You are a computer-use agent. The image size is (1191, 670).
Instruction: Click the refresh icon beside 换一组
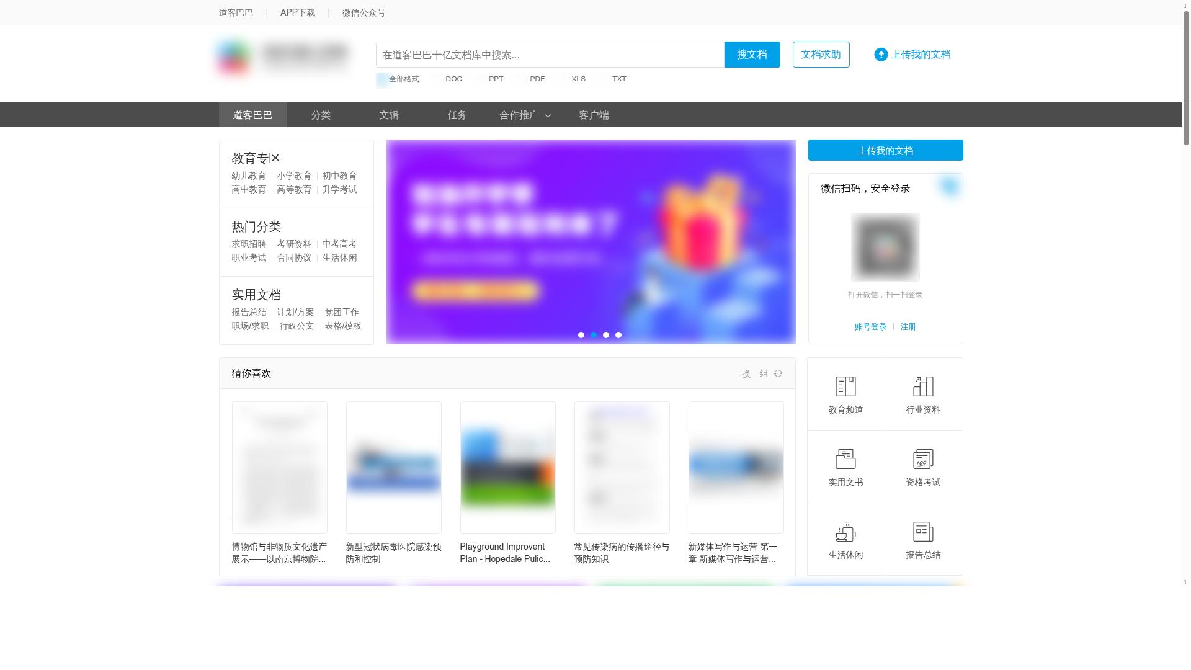[x=778, y=373]
